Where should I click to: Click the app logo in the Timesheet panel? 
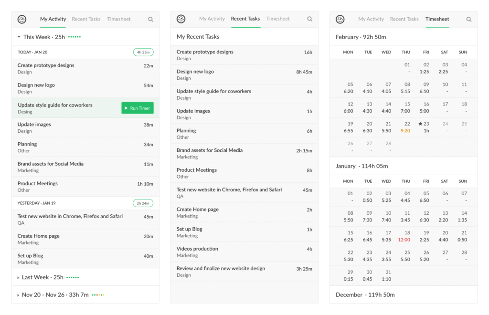tap(340, 19)
